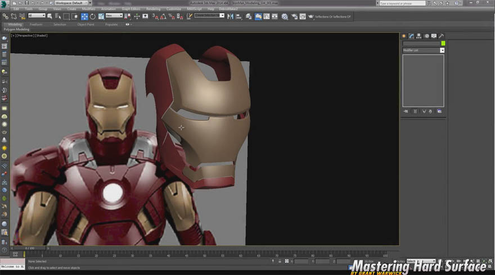Open the Hierarchy command panel tab
495x275 pixels.
419,36
